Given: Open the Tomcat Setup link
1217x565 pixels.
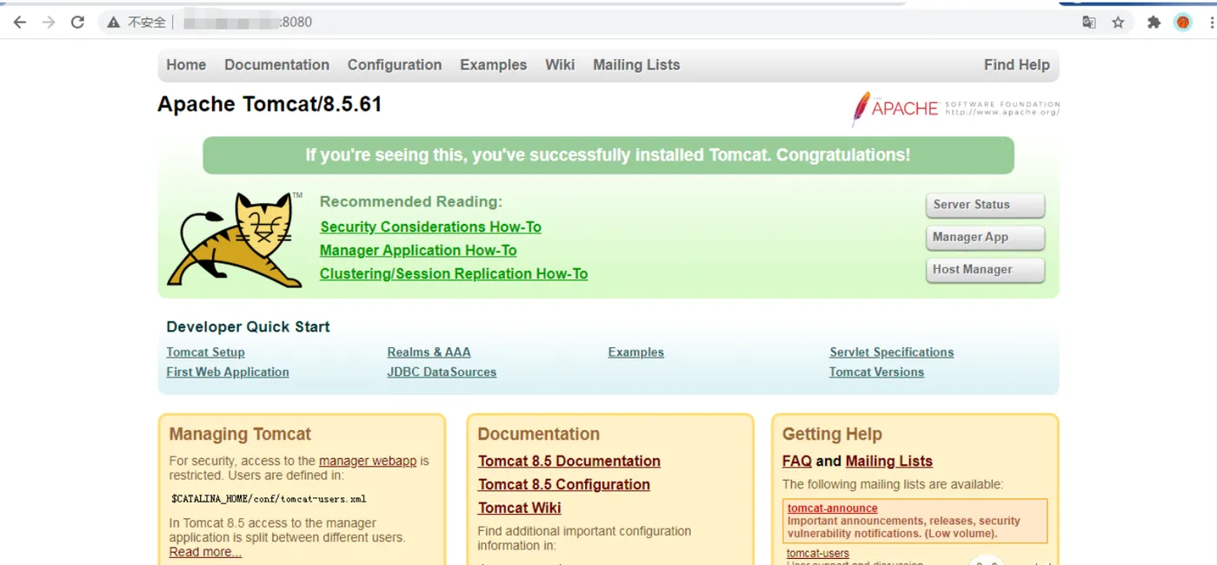Looking at the screenshot, I should [x=205, y=352].
